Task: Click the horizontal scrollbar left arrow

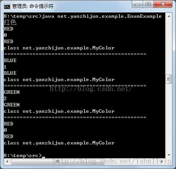Action: (x=7, y=161)
